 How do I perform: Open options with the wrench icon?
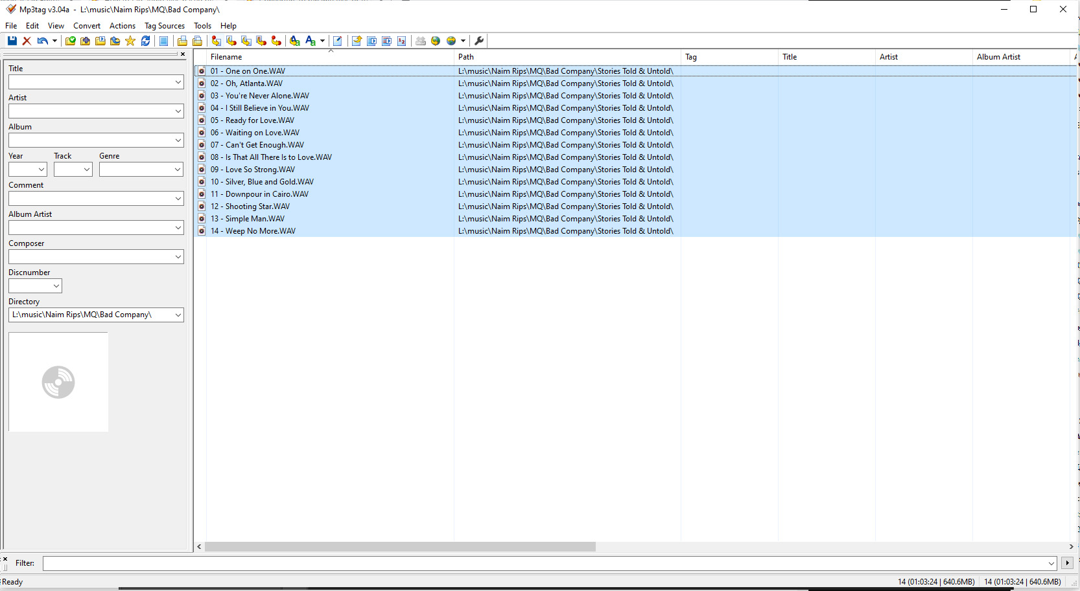[x=479, y=41]
